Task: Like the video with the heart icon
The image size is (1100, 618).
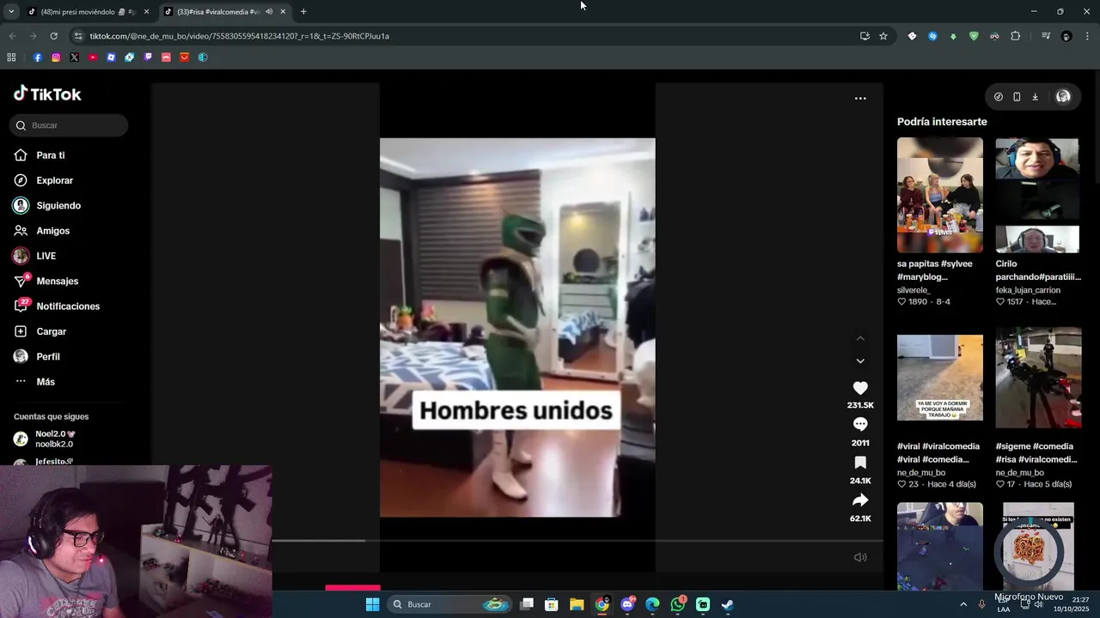Action: pyautogui.click(x=860, y=388)
